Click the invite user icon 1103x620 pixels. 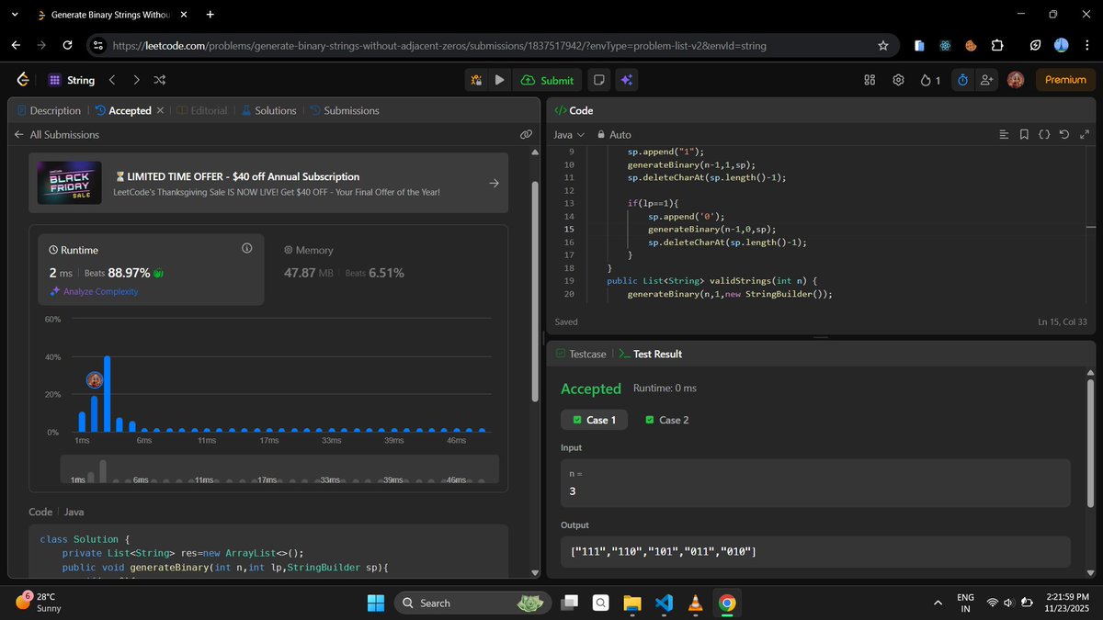coord(986,80)
